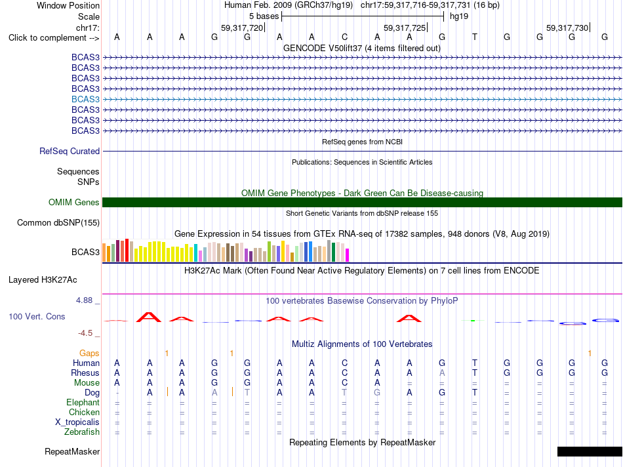
Task: Click the GTEx Gene Expression track title
Action: click(362, 234)
